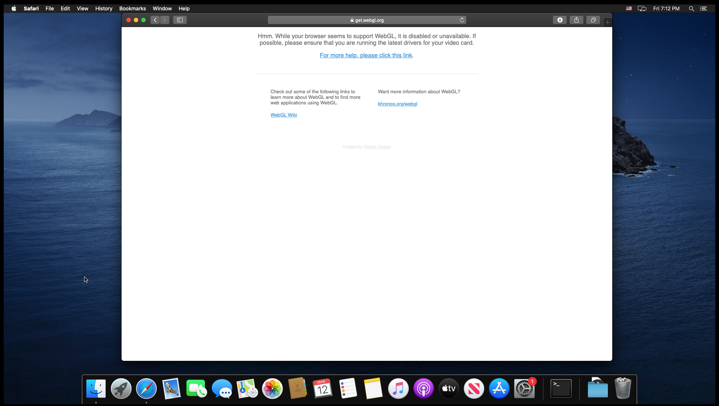Click the get.webgl.org address bar
Image resolution: width=719 pixels, height=406 pixels.
[367, 20]
